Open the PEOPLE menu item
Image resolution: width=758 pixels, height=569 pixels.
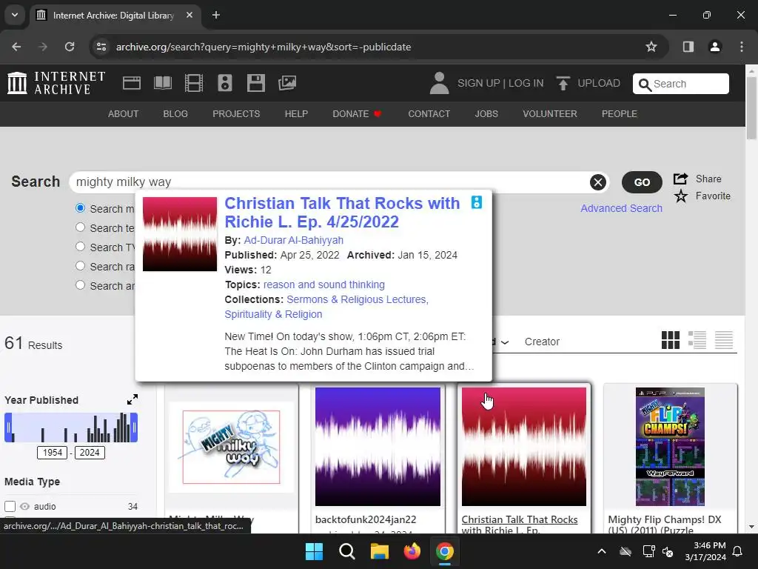point(620,113)
